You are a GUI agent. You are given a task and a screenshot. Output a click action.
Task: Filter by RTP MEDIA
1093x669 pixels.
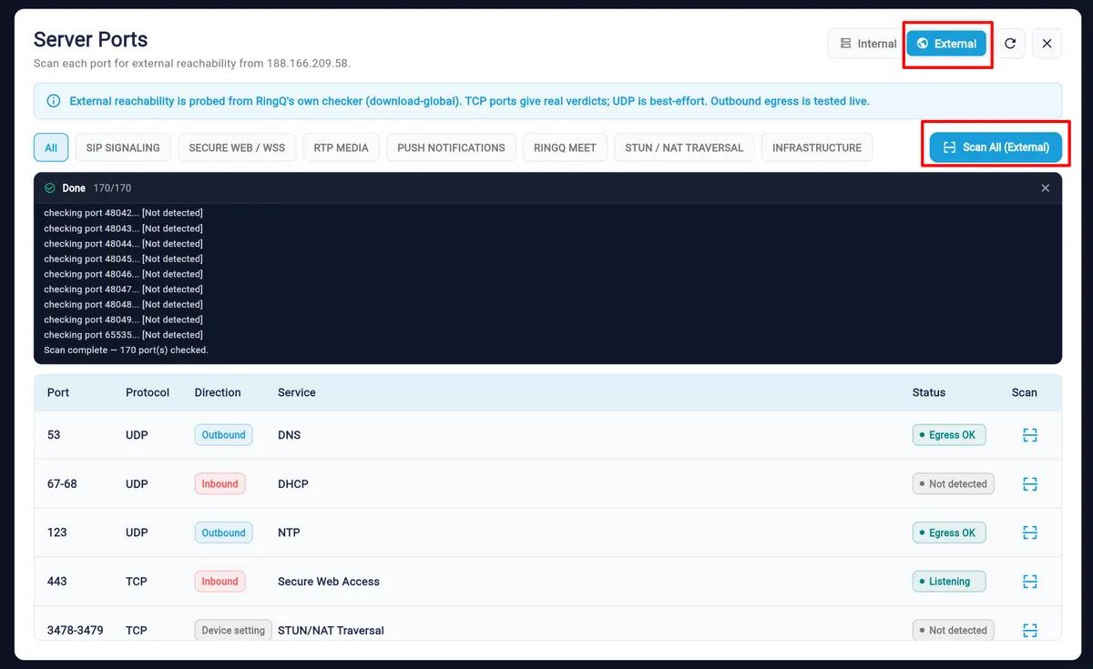click(x=342, y=147)
